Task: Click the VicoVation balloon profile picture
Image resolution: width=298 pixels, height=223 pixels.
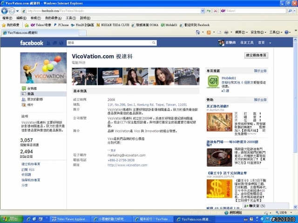Action: coord(43,68)
